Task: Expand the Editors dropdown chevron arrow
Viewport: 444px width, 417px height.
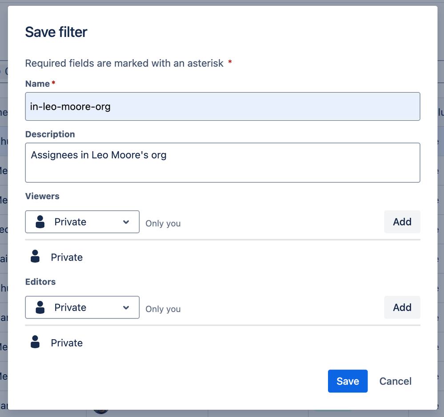Action: point(126,307)
